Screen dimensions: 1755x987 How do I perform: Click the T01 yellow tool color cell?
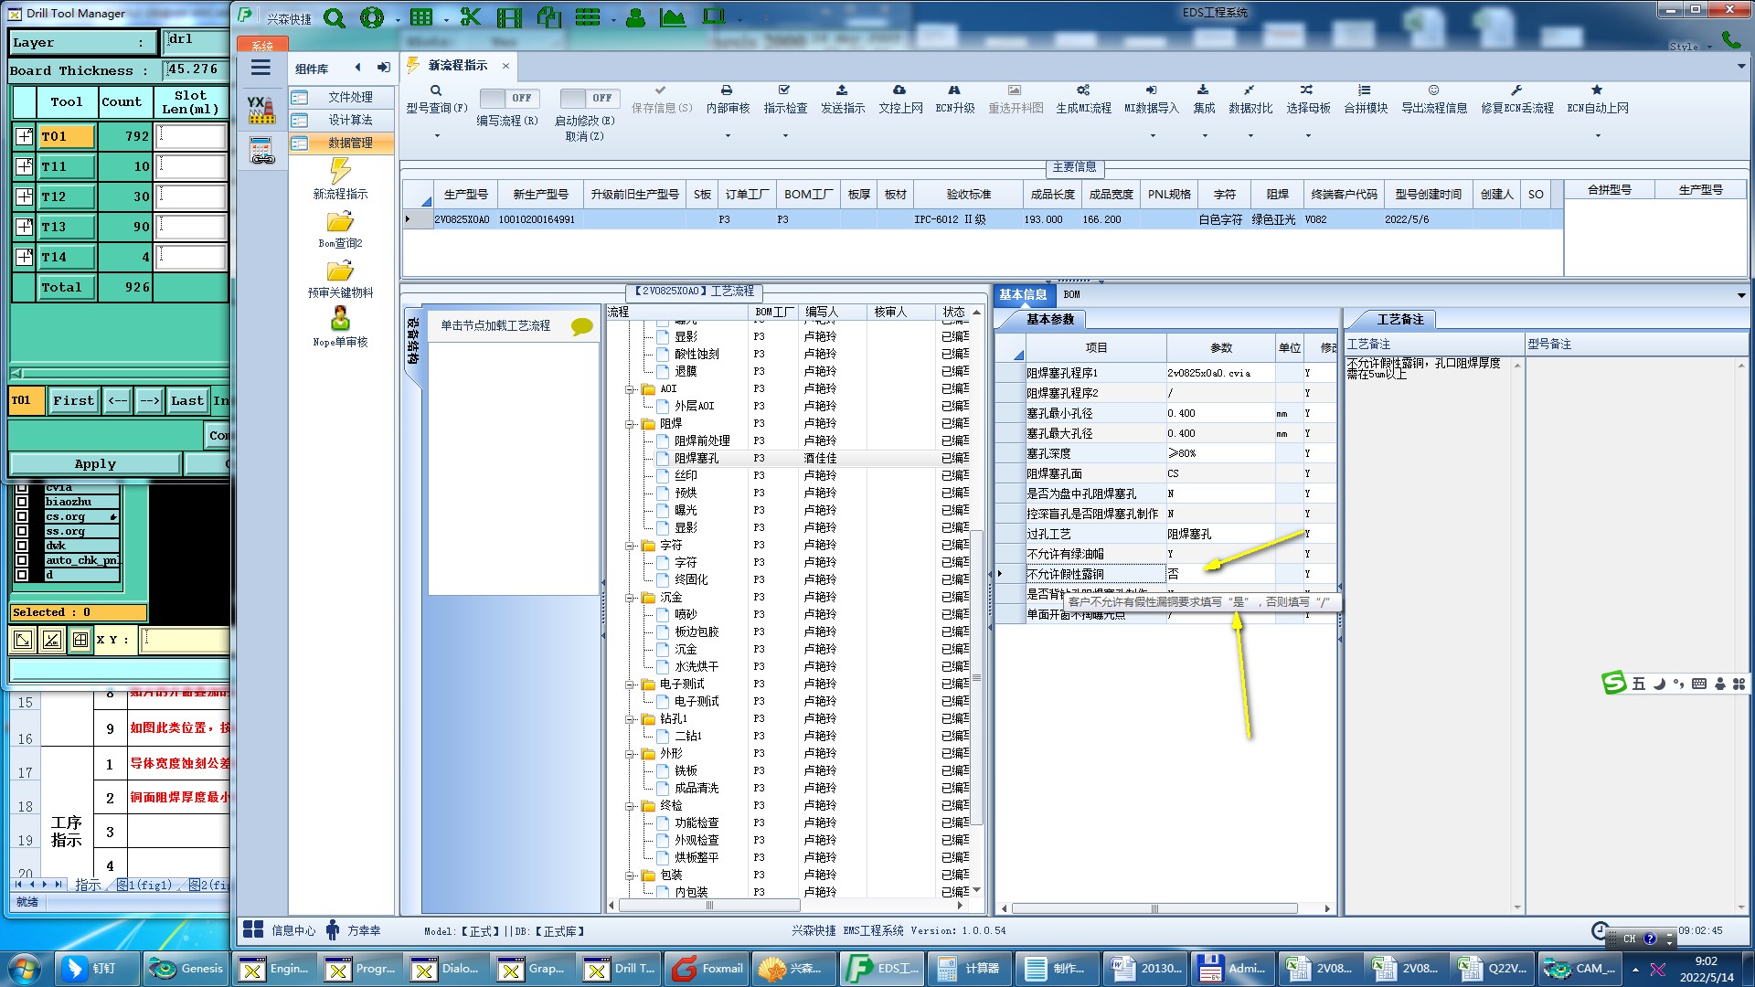(67, 136)
